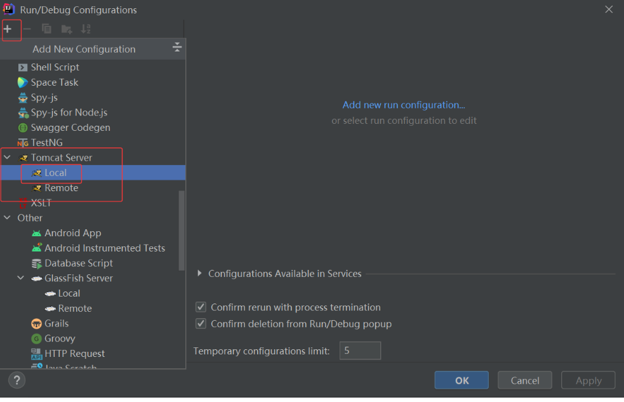
Task: Click the Sort configurations alphabetically icon
Action: tap(86, 29)
